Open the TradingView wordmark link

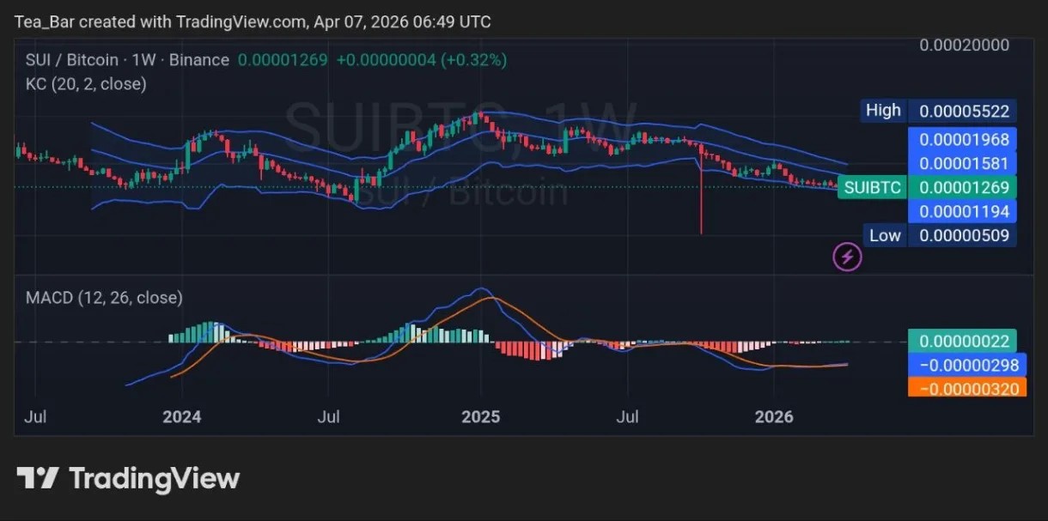tap(154, 478)
